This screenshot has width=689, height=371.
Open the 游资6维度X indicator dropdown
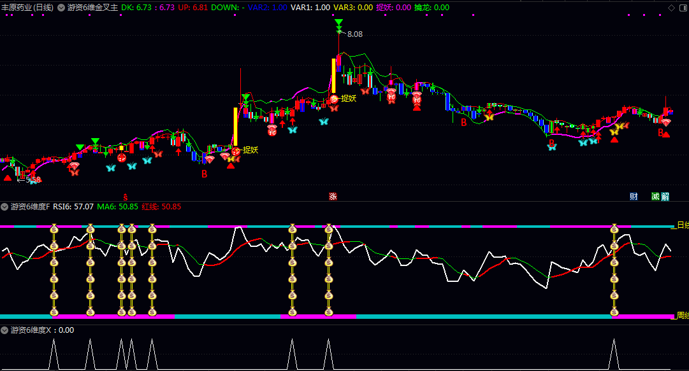tap(5, 330)
